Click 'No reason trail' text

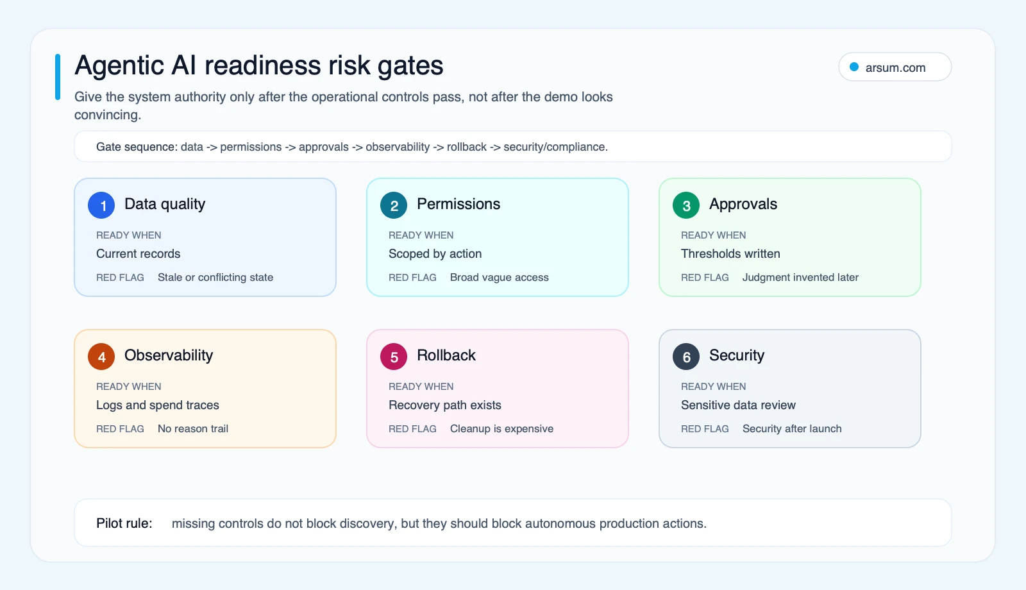pyautogui.click(x=193, y=429)
